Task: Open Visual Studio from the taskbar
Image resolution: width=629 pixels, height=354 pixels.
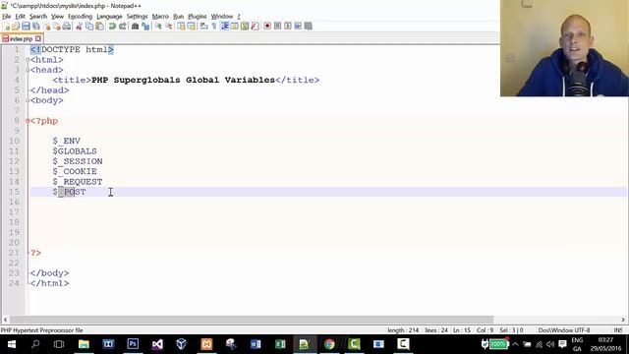Action: point(157,344)
